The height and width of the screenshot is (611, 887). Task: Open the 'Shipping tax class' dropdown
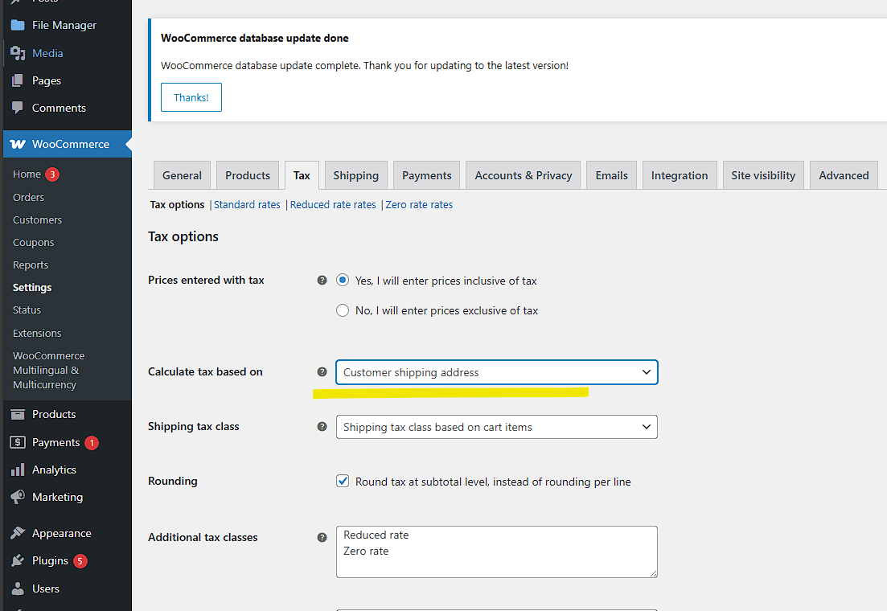[497, 427]
